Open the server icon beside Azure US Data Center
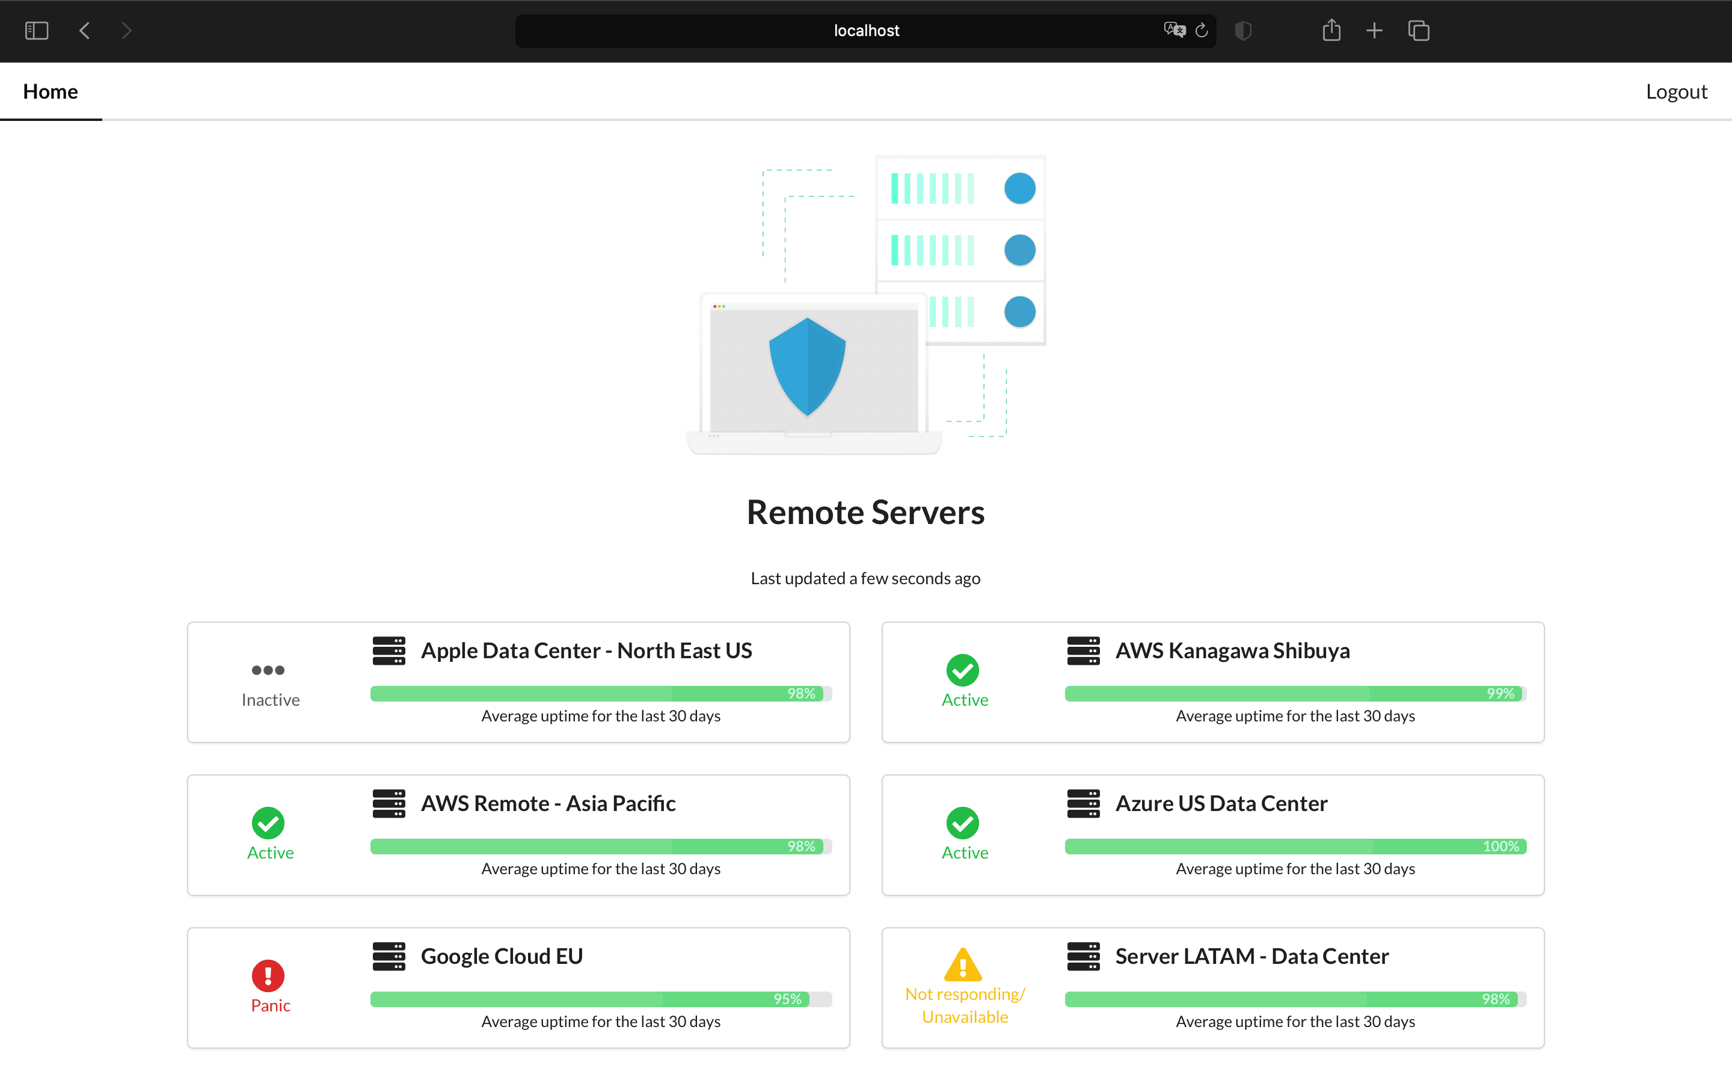The height and width of the screenshot is (1083, 1732). pyautogui.click(x=1083, y=803)
